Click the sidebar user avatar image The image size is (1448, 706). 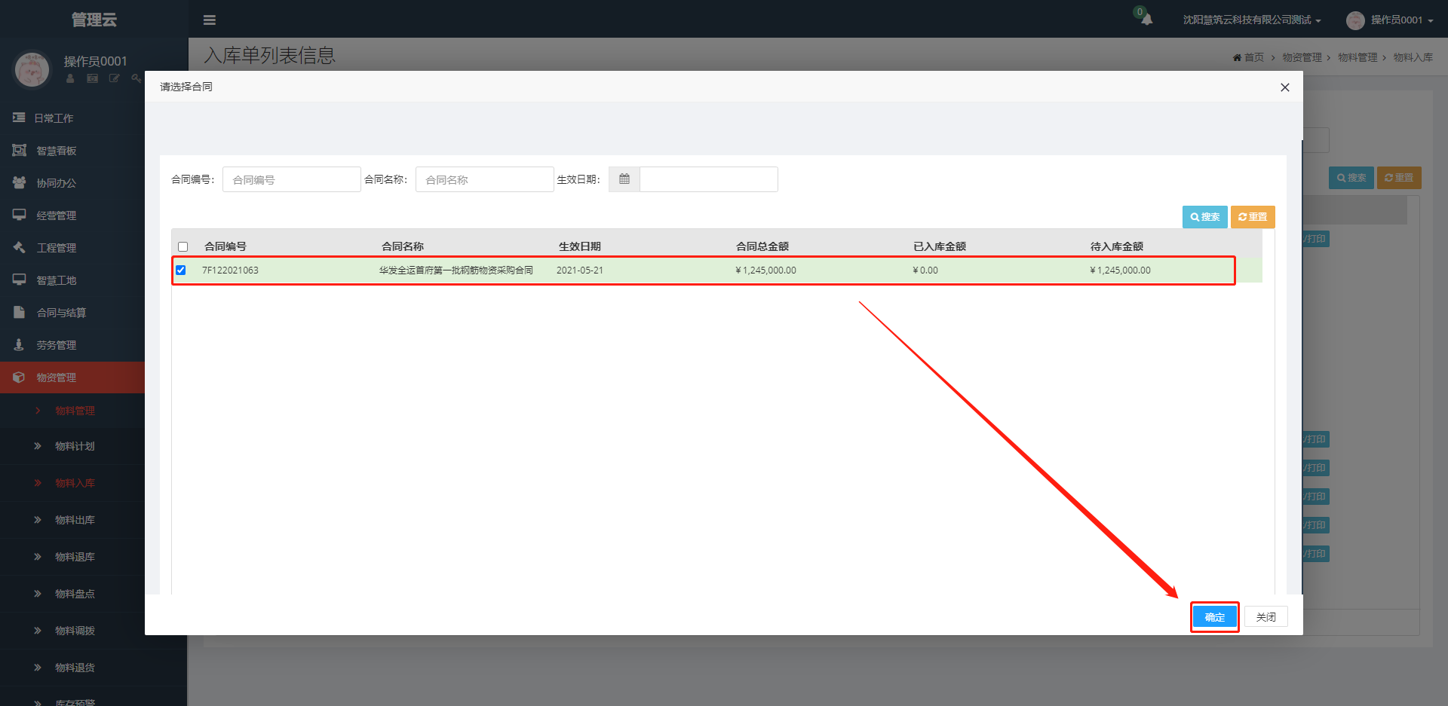click(32, 69)
